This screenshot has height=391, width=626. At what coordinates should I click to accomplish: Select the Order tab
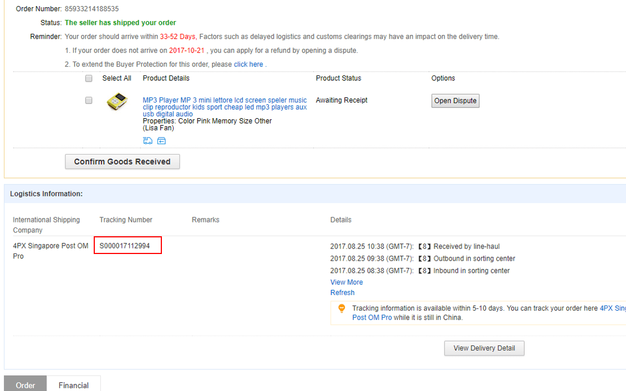coord(26,385)
